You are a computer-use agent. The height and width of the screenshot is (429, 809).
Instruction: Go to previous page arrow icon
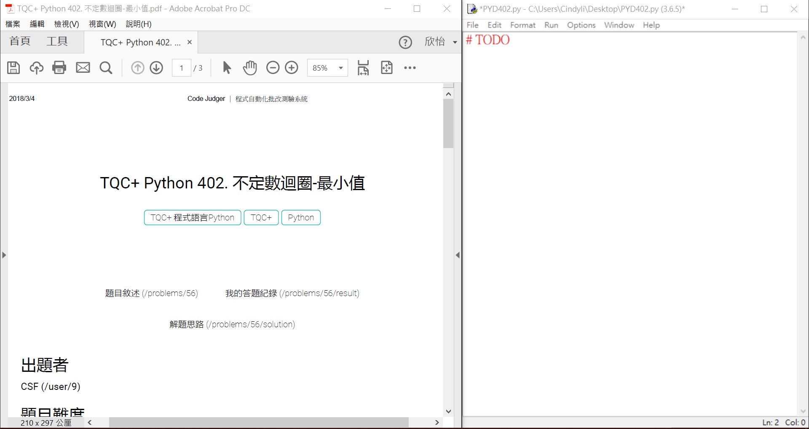[x=138, y=68]
